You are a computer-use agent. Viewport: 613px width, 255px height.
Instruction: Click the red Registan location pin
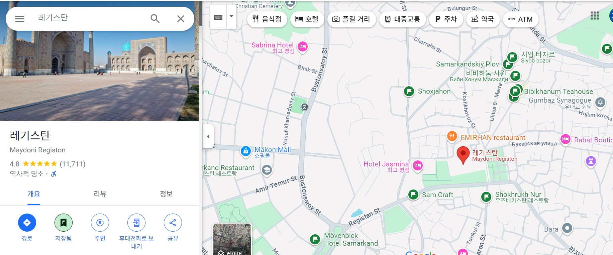463,155
